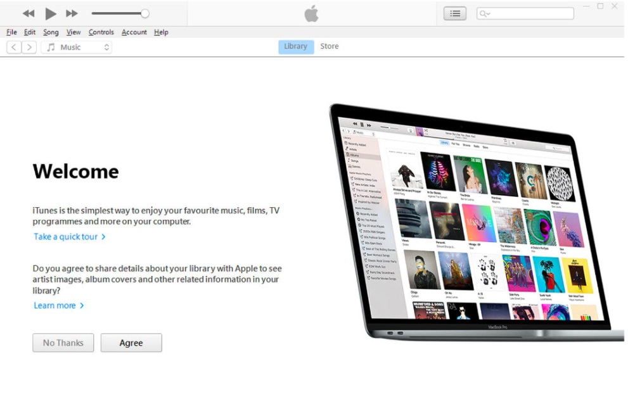Open the Account menu

134,32
